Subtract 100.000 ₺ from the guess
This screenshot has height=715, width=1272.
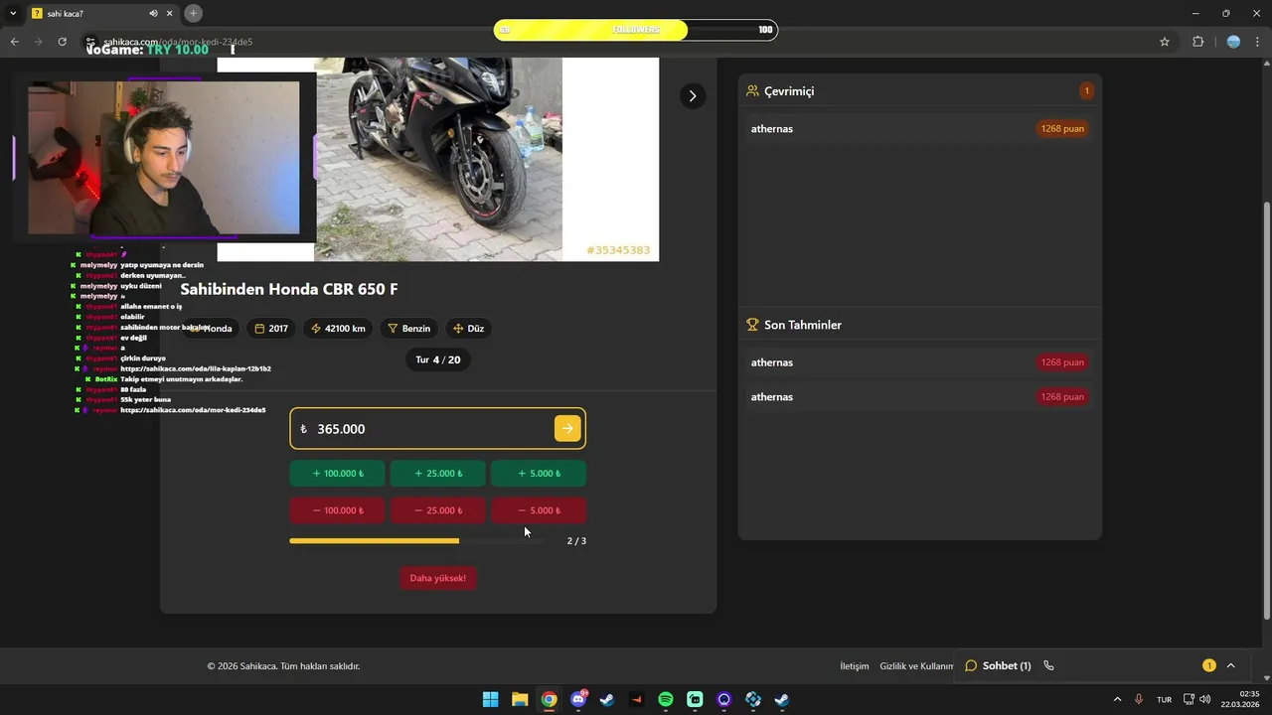click(x=338, y=510)
